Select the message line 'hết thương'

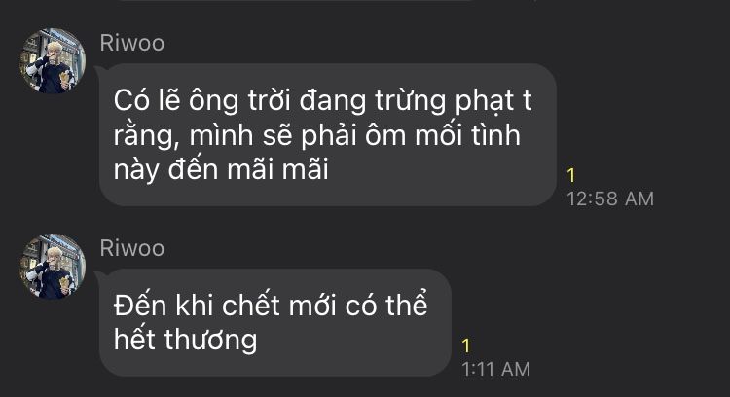[185, 340]
